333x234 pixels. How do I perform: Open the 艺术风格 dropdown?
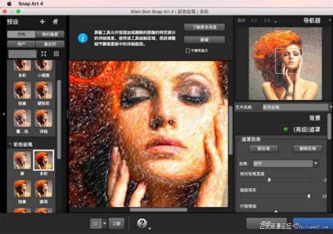point(297,107)
